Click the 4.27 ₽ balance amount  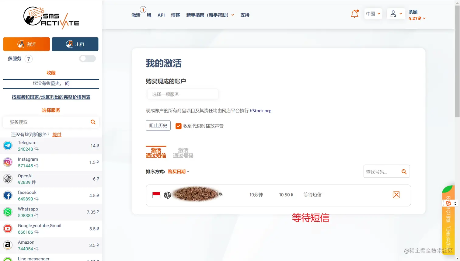click(415, 18)
